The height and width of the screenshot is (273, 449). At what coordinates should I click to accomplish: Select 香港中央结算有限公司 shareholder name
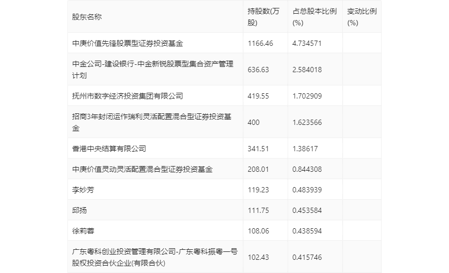pos(109,149)
